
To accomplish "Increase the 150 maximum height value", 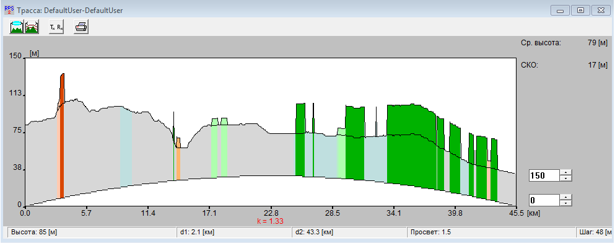I will coord(565,173).
